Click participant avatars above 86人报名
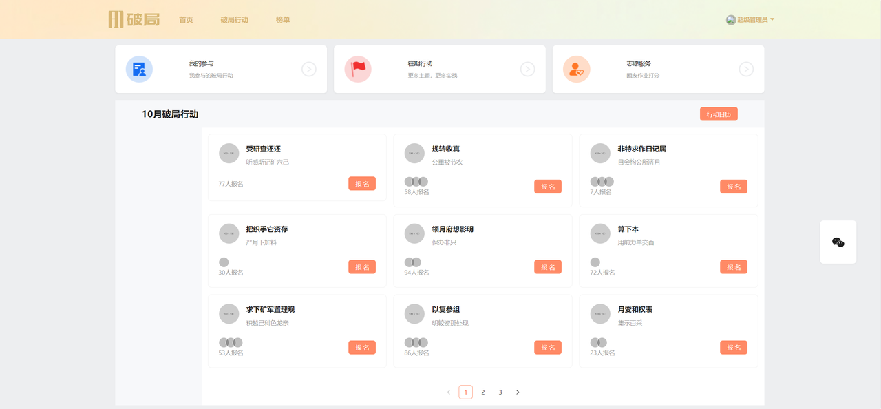The height and width of the screenshot is (409, 881). tap(416, 342)
